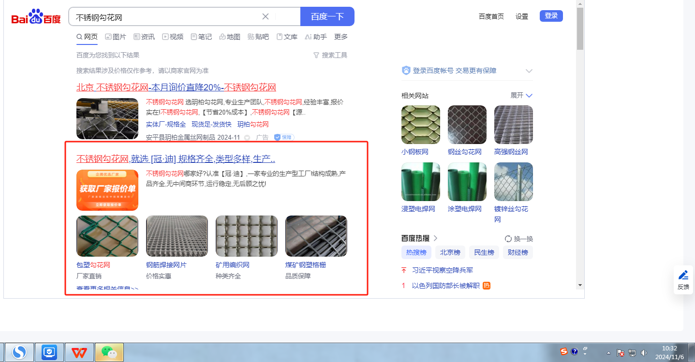Switch to the 视频 search tab
Viewport: 695px width, 362px height.
tap(173, 37)
